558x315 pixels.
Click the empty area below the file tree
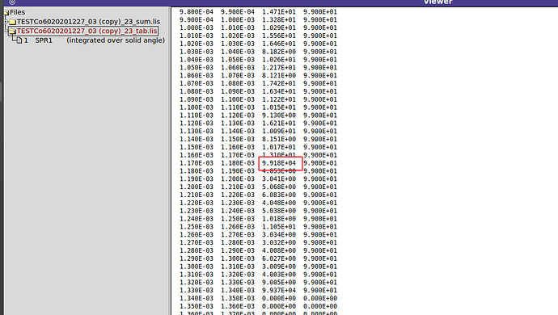[87, 178]
